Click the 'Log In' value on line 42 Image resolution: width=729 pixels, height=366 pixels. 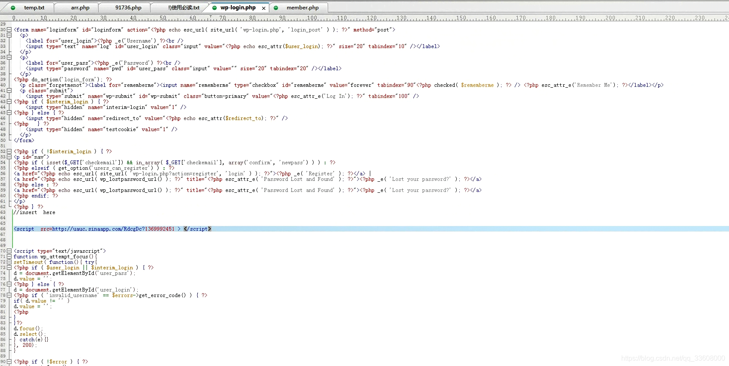pos(336,96)
